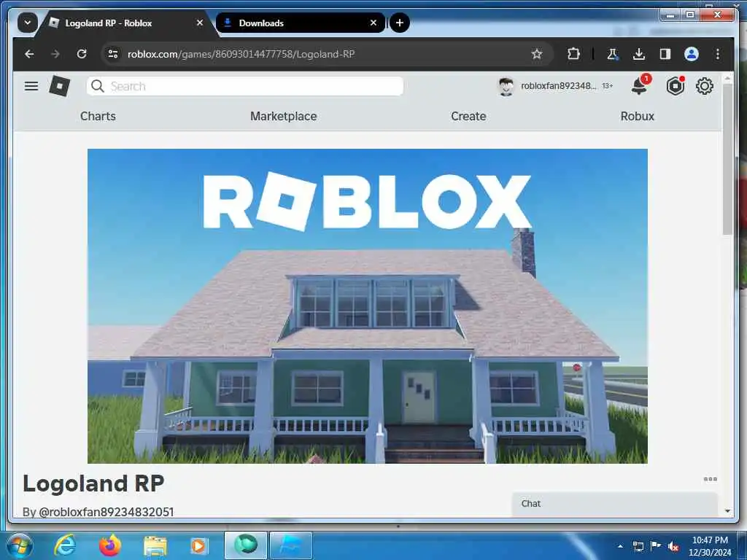
Task: Open Roblox notifications bell
Action: tap(639, 86)
